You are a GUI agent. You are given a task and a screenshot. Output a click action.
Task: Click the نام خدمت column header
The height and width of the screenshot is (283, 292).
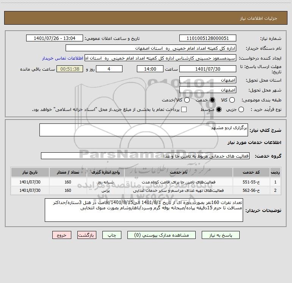(179, 172)
